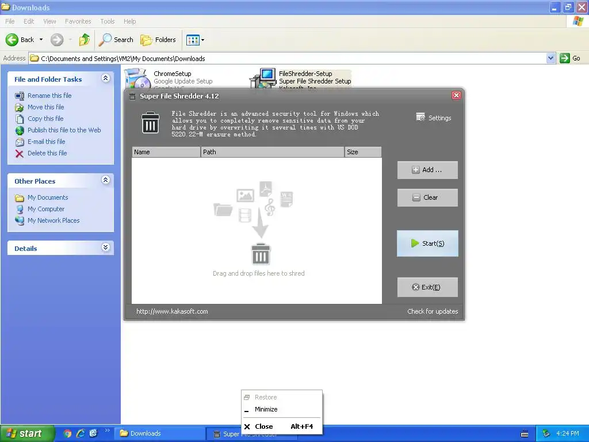This screenshot has width=589, height=442.
Task: Click the Super File Shredder title bar icon
Action: [132, 97]
